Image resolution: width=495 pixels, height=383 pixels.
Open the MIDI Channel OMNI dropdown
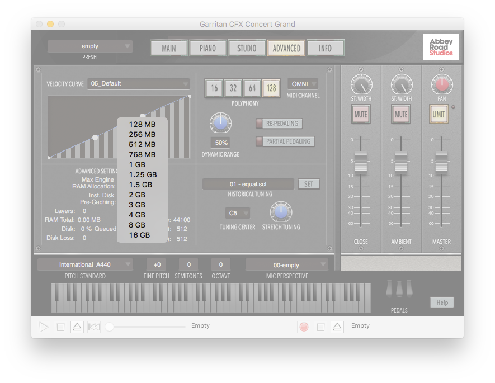[x=303, y=84]
